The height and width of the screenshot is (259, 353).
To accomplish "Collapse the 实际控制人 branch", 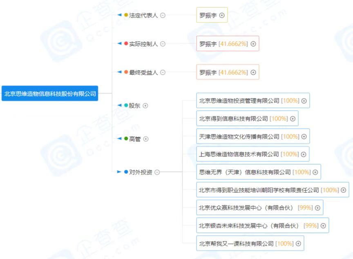I will coord(163,44).
